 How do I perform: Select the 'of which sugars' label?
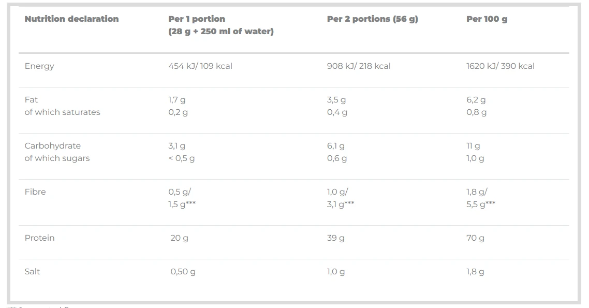[57, 158]
